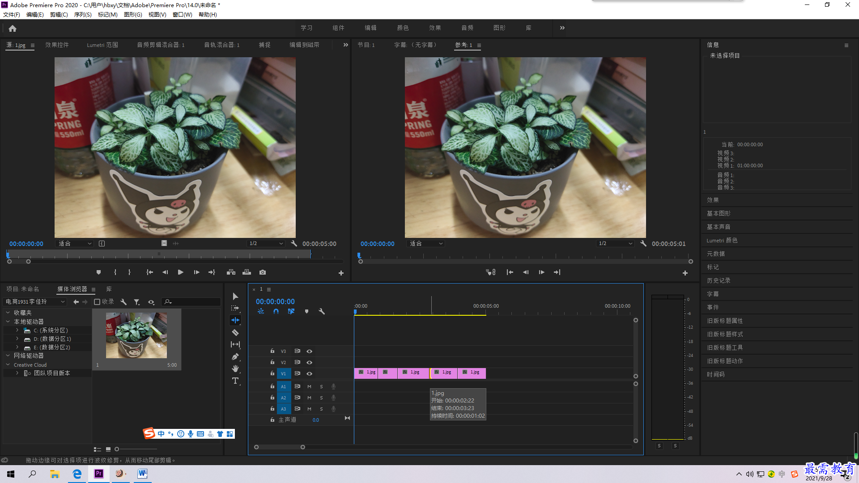This screenshot has height=483, width=859.
Task: Select the Track Select Forward tool
Action: [235, 308]
